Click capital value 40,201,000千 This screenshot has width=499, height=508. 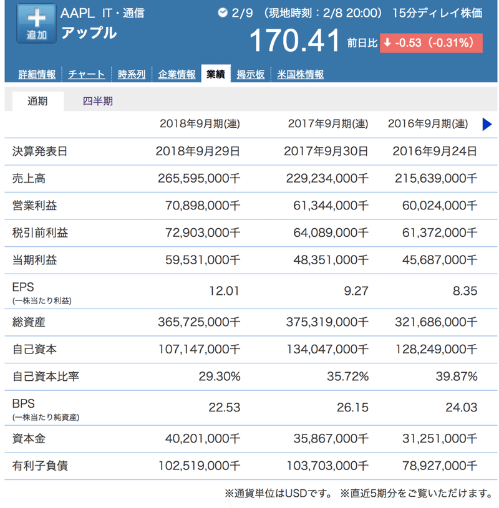203,439
